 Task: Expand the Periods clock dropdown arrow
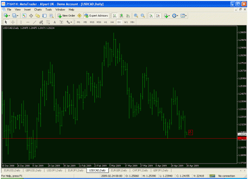point(177,15)
